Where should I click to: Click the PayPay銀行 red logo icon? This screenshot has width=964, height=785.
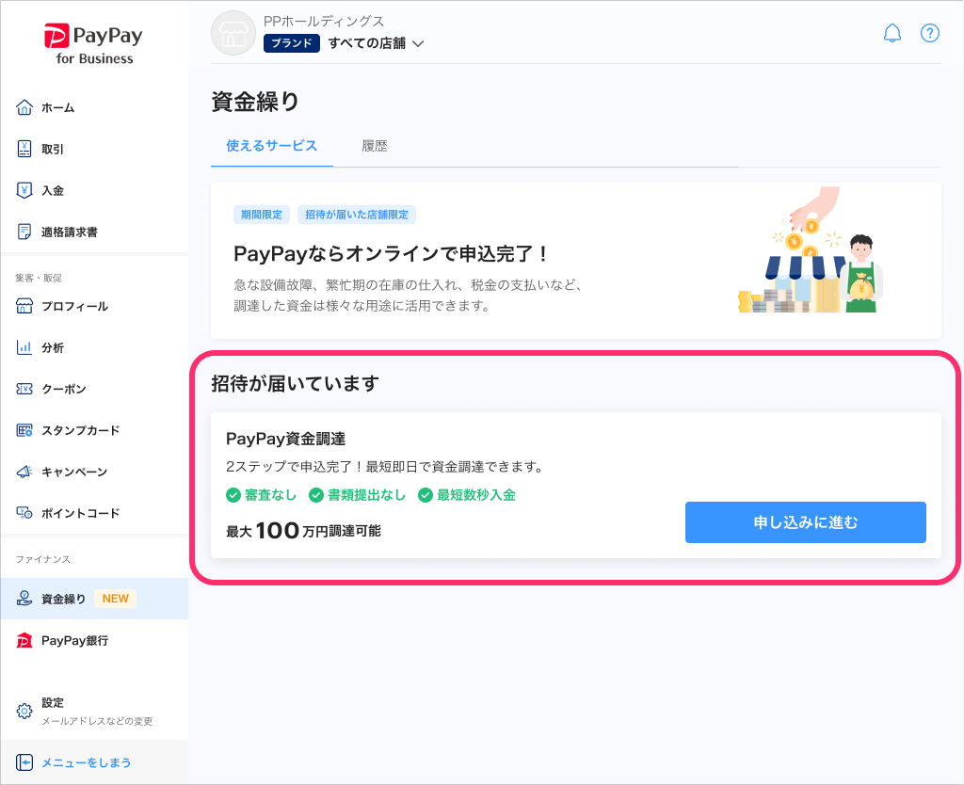coord(24,641)
